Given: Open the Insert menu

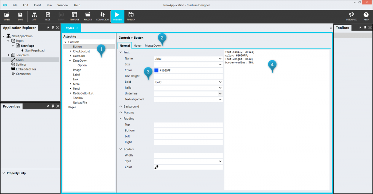Looking at the screenshot, I should [38, 5].
